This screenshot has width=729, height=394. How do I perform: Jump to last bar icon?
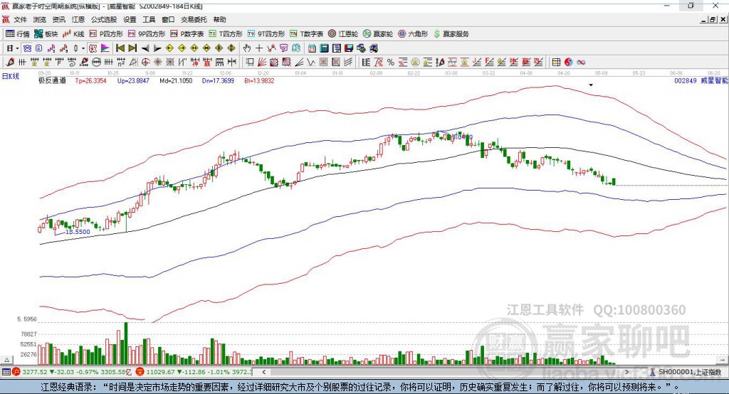point(132,48)
